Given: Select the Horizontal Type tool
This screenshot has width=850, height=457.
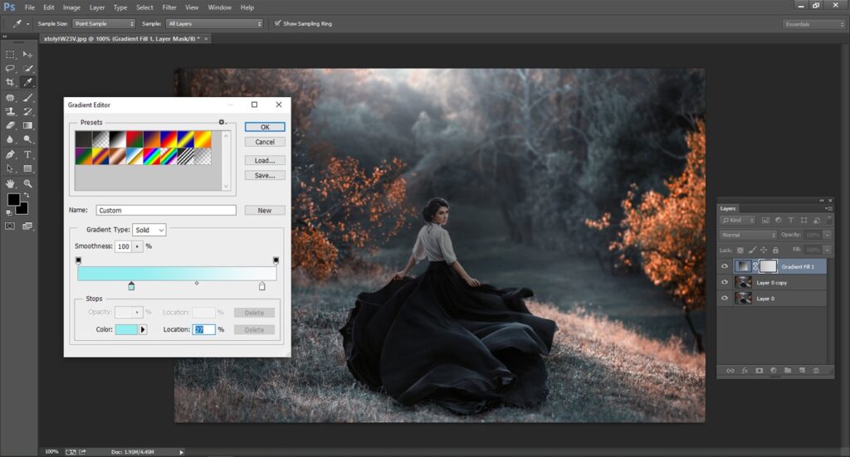Looking at the screenshot, I should point(27,154).
